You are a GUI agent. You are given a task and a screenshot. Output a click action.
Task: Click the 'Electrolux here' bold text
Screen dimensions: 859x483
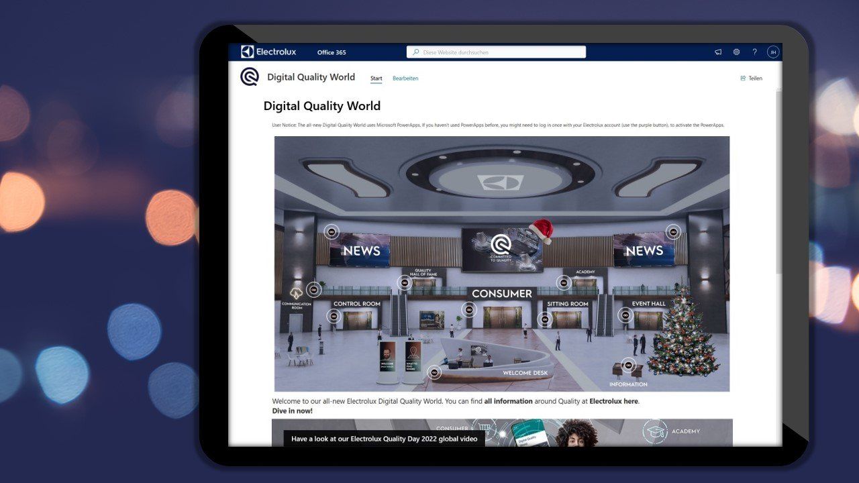(x=613, y=401)
